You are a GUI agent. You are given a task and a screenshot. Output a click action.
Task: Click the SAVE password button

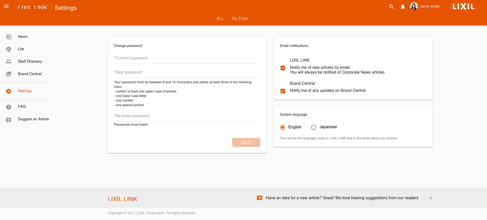(246, 143)
